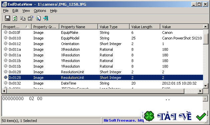Maximize the ExifDataView window
This screenshot has height=125, width=210.
(x=199, y=4)
